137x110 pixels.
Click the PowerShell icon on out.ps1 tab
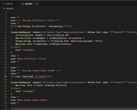click(23, 4)
